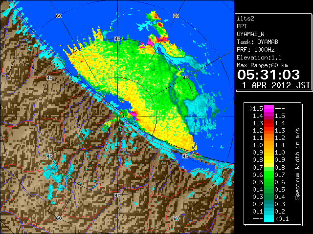Pick the teal 0.2–0.3 legend swatch

(268, 204)
